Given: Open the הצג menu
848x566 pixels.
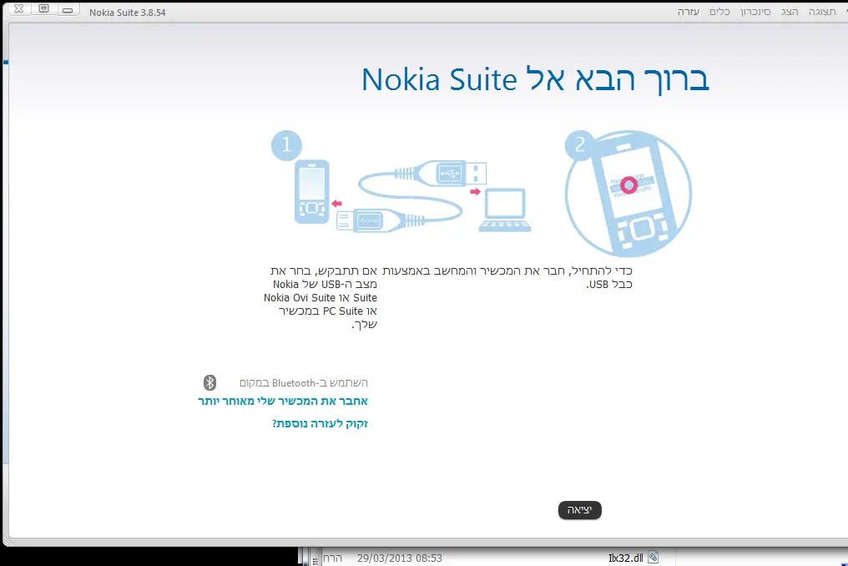Looking at the screenshot, I should tap(790, 12).
